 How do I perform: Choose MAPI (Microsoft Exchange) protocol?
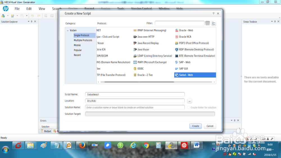click(150, 62)
